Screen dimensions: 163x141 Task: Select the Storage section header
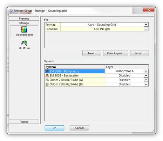click(x=24, y=23)
